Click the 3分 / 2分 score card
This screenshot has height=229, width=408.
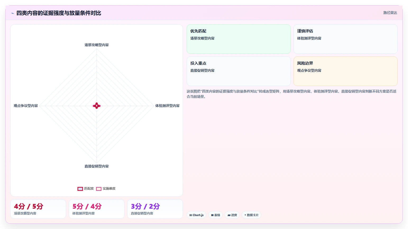155,209
